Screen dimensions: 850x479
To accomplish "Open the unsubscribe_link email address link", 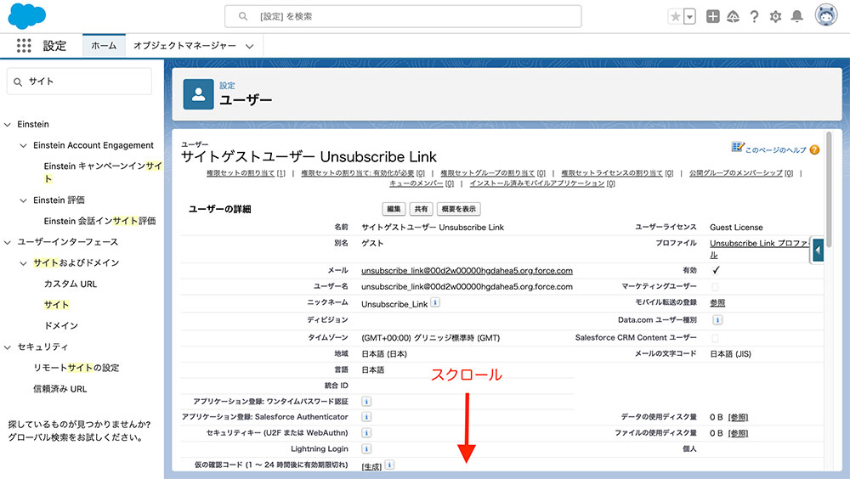I will (467, 270).
